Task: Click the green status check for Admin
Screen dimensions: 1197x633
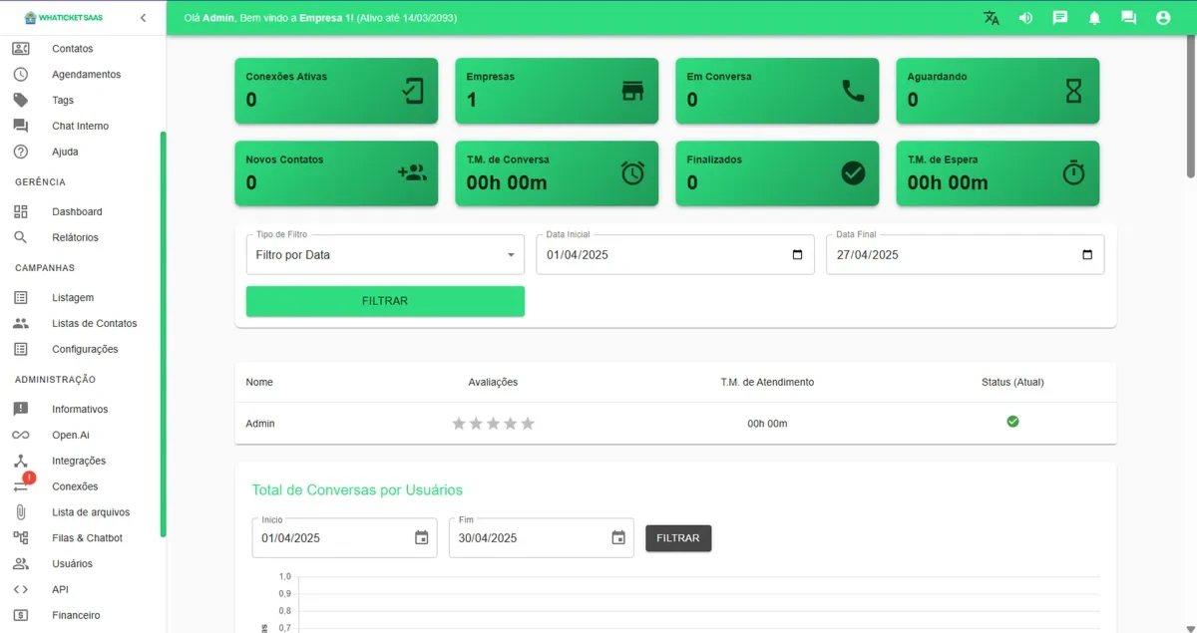Action: (x=1012, y=422)
